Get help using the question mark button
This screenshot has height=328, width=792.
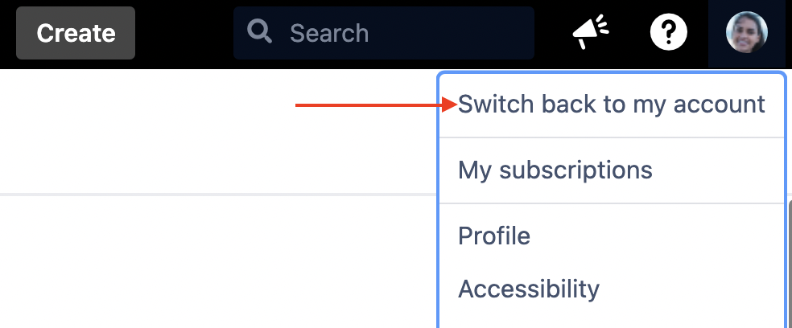[668, 33]
